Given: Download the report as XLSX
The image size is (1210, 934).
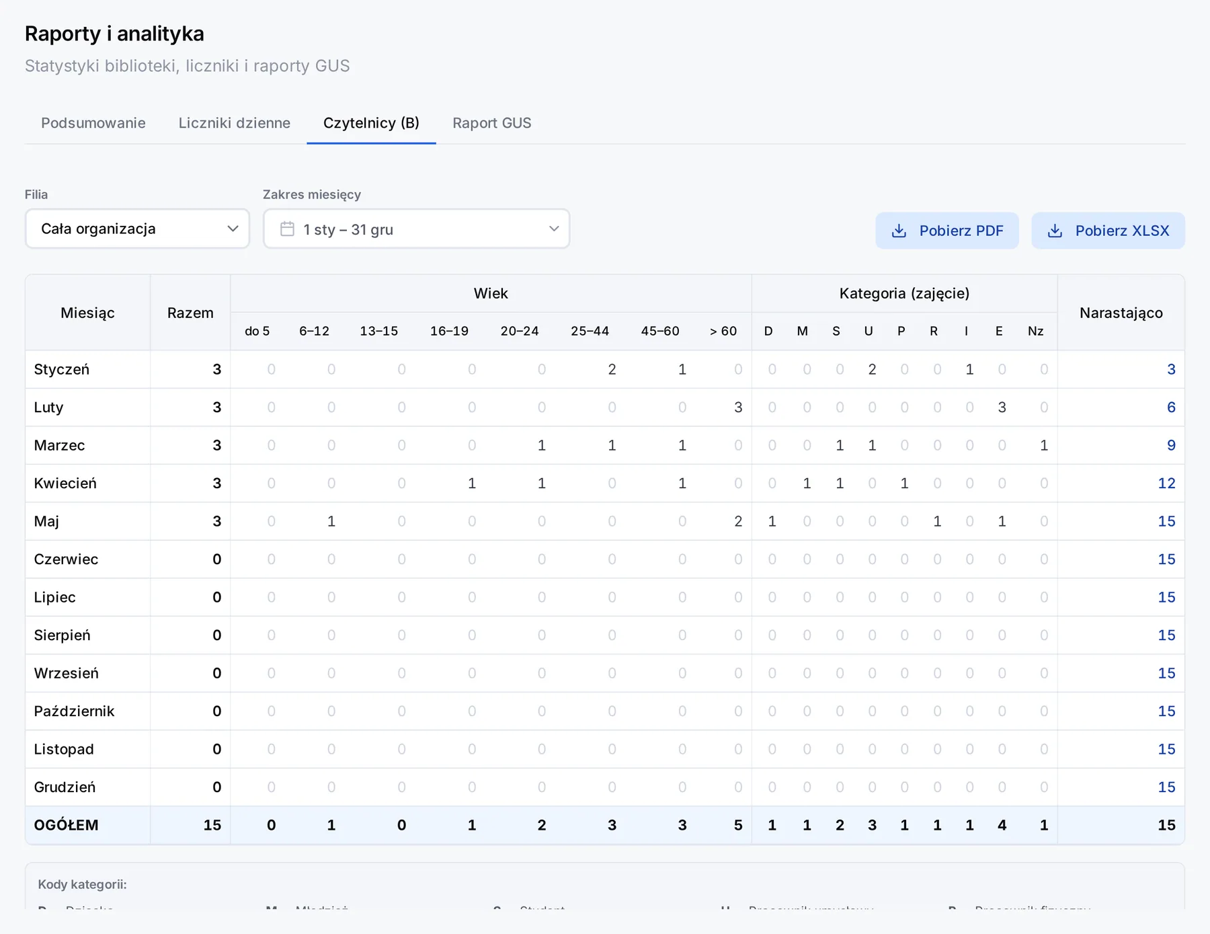Looking at the screenshot, I should coord(1108,231).
